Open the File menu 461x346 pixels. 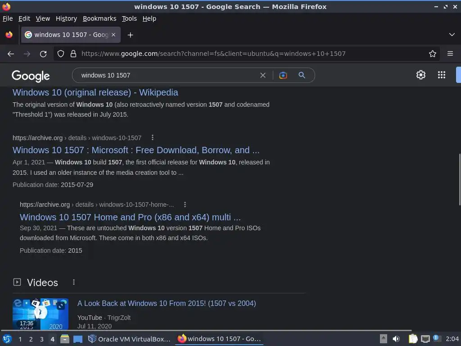(x=8, y=18)
